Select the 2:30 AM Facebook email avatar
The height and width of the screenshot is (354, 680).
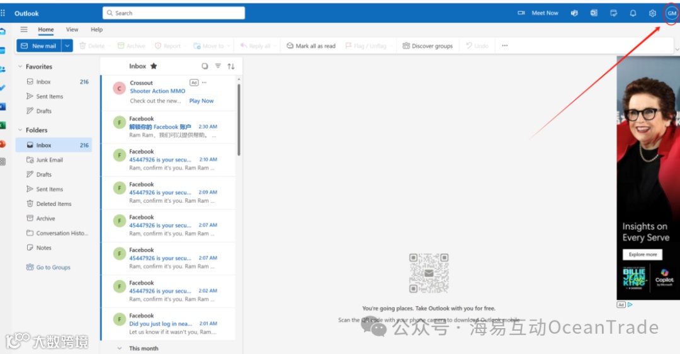pyautogui.click(x=119, y=122)
